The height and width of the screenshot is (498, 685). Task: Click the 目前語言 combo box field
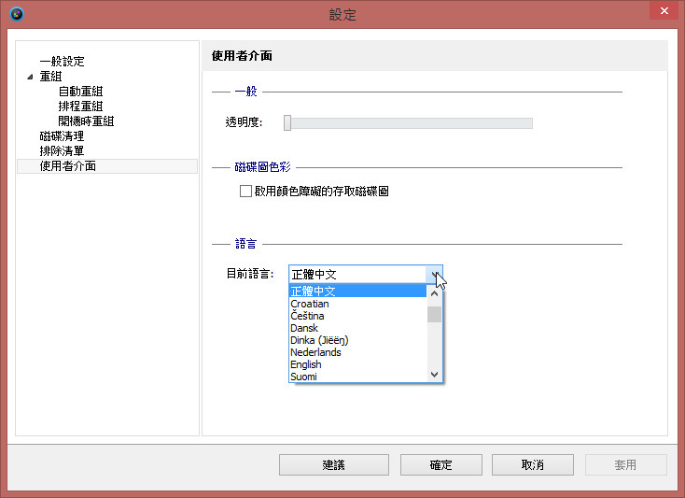coord(366,274)
